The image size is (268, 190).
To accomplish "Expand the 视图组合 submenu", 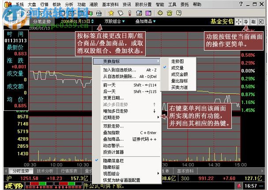I will coord(126,174).
